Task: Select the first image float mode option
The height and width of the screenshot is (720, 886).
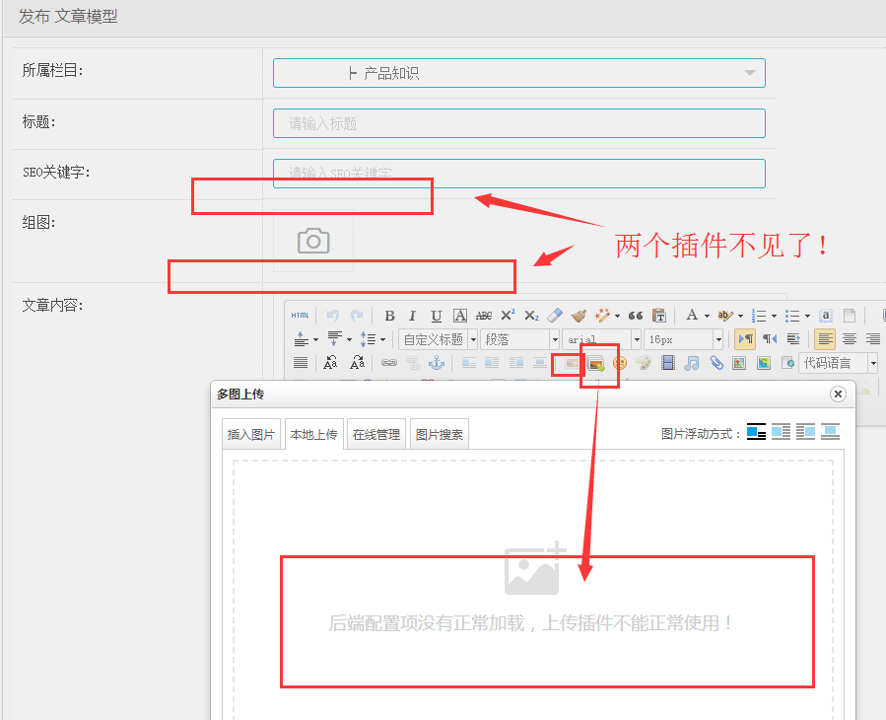Action: pyautogui.click(x=756, y=432)
